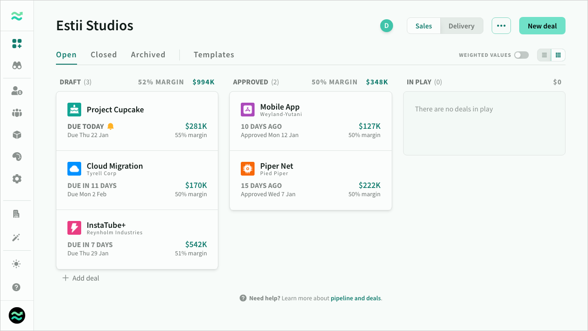The image size is (588, 331).
Task: Toggle light mode sun icon
Action: 17,264
